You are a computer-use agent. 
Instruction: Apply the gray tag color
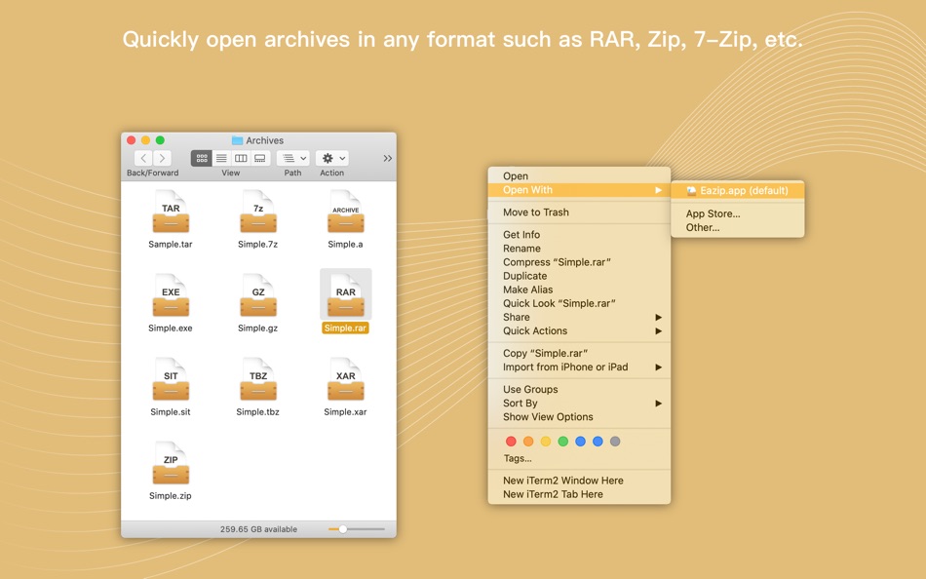click(x=615, y=442)
